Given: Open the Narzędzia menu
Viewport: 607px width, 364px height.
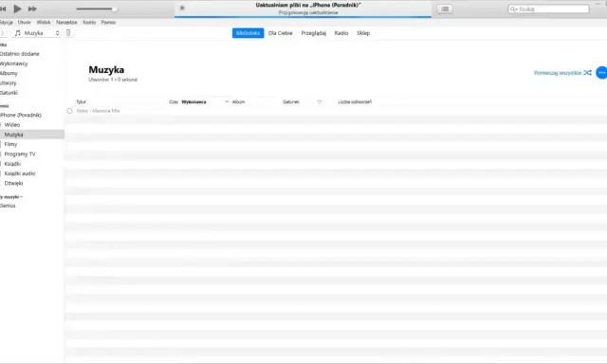Looking at the screenshot, I should pyautogui.click(x=66, y=23).
